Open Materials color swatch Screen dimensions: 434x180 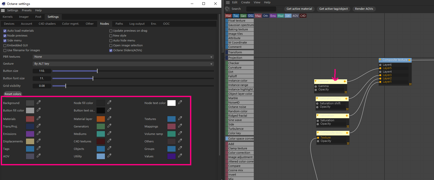[x=30, y=119]
